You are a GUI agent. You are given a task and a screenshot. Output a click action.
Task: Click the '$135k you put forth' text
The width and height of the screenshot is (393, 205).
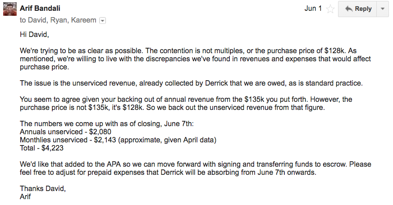pos(275,99)
